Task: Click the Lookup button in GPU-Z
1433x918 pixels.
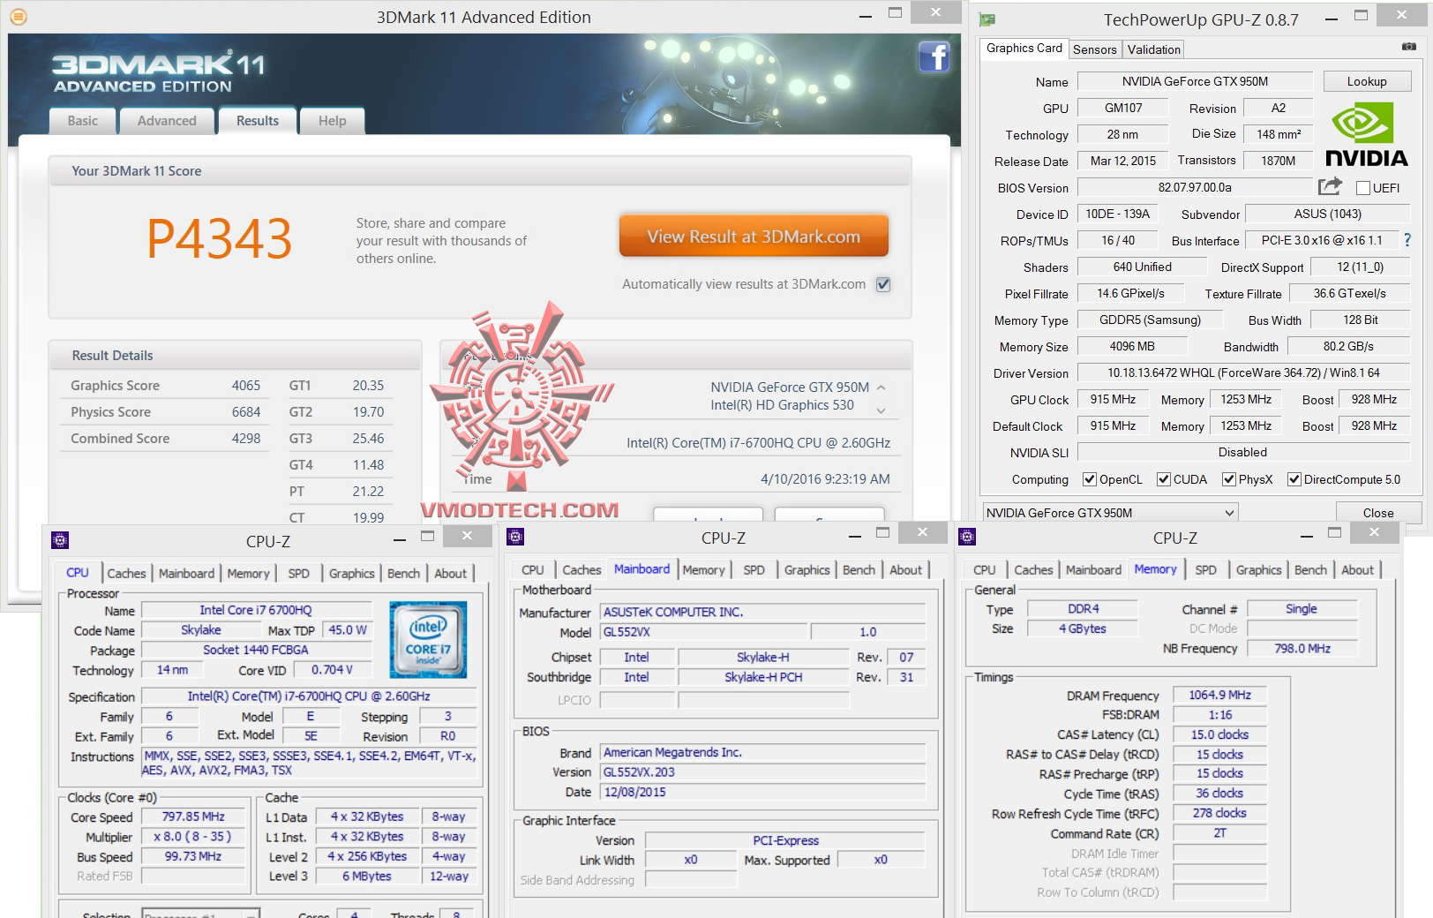Action: point(1367,81)
